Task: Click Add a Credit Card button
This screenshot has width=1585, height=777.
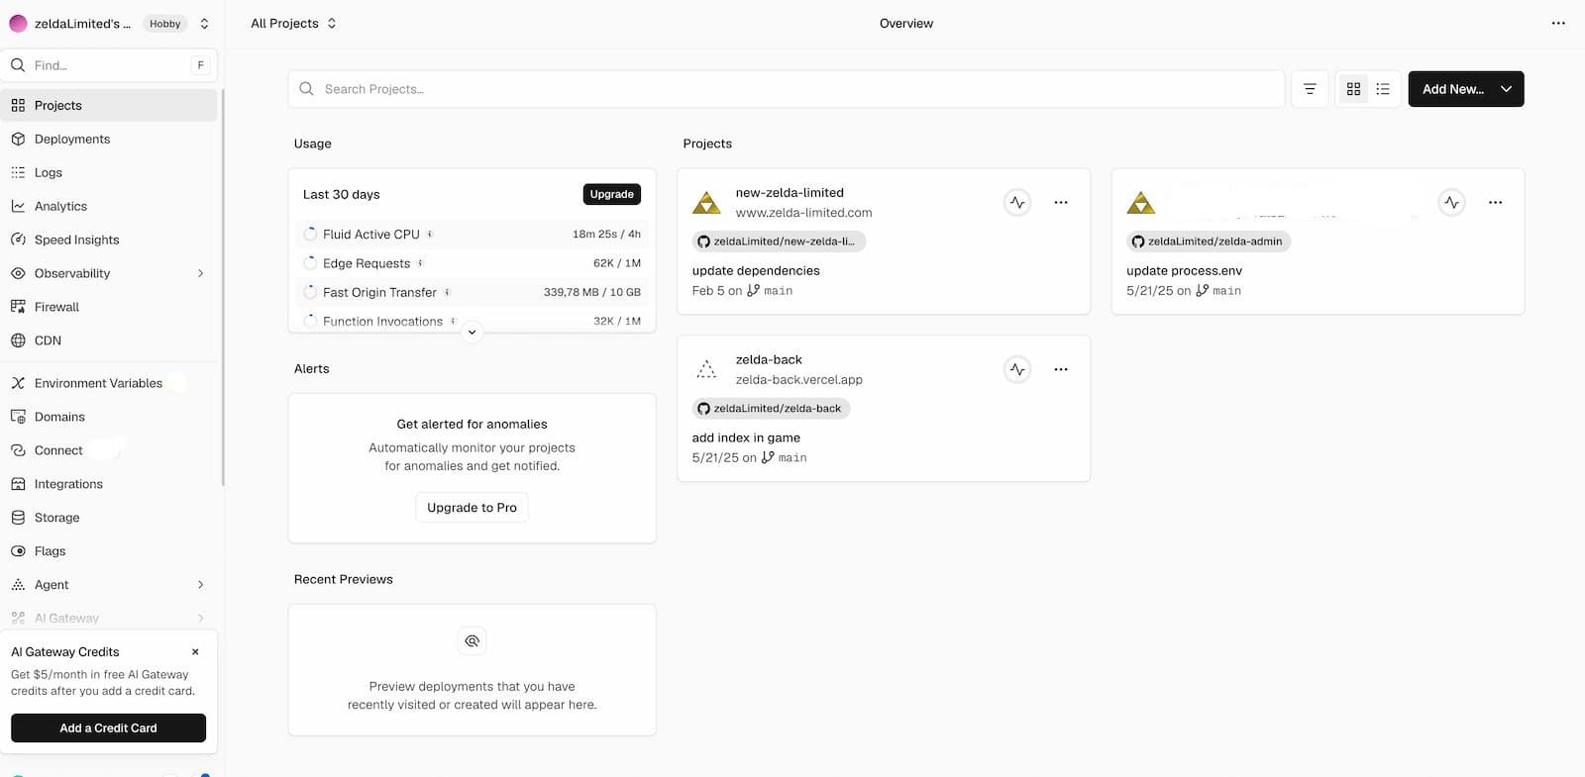Action: (108, 728)
